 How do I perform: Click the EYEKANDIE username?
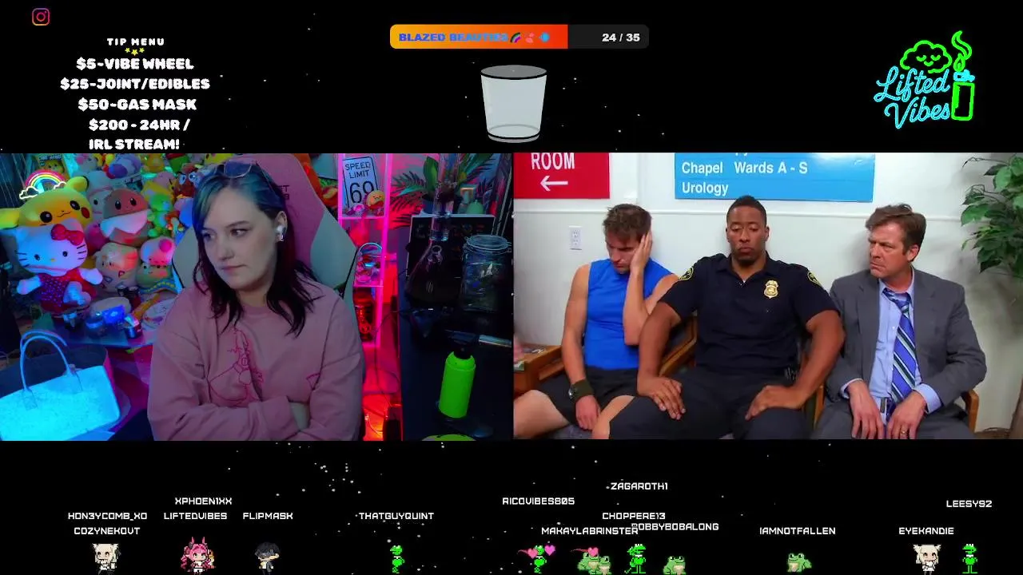tap(926, 531)
